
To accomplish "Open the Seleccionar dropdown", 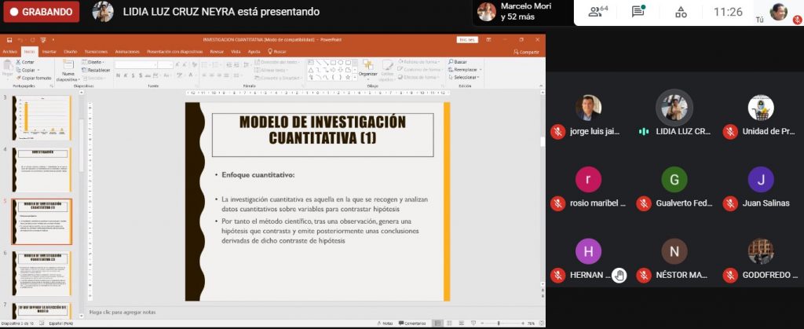I will click(463, 78).
